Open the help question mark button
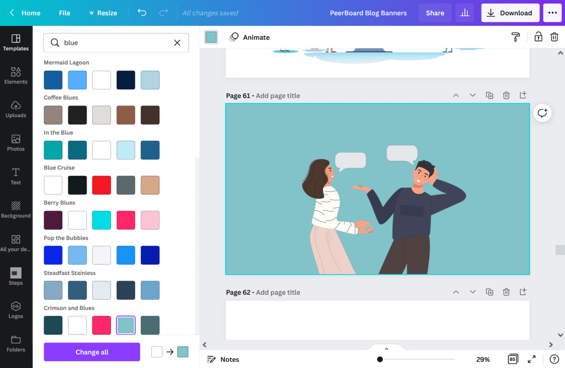 pos(554,359)
